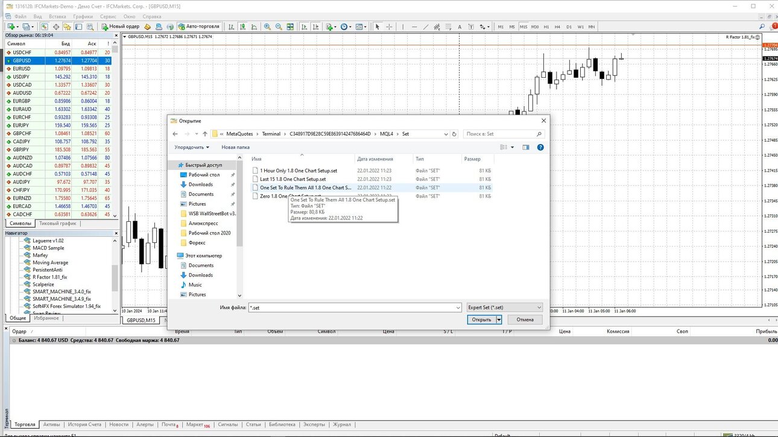The image size is (778, 437).
Task: Open the view options dropdown arrow
Action: [x=513, y=147]
